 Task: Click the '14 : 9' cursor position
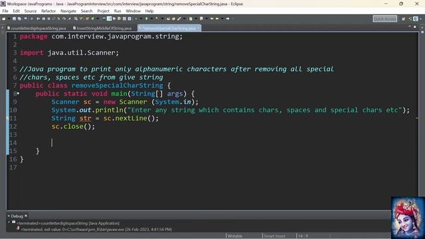303,236
